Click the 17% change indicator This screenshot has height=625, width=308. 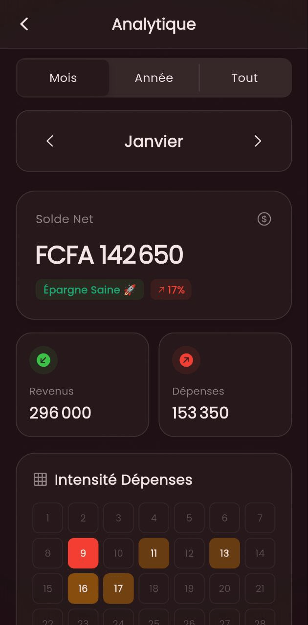tap(170, 290)
